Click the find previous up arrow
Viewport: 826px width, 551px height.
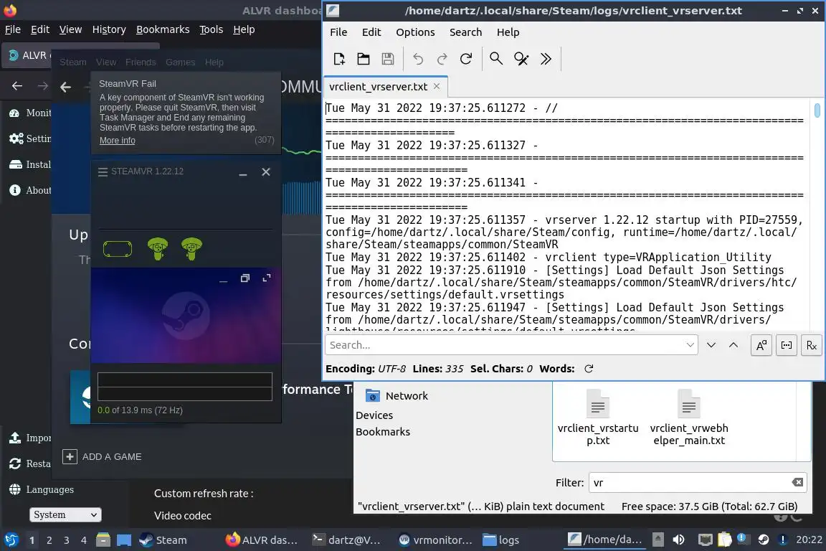tap(734, 345)
